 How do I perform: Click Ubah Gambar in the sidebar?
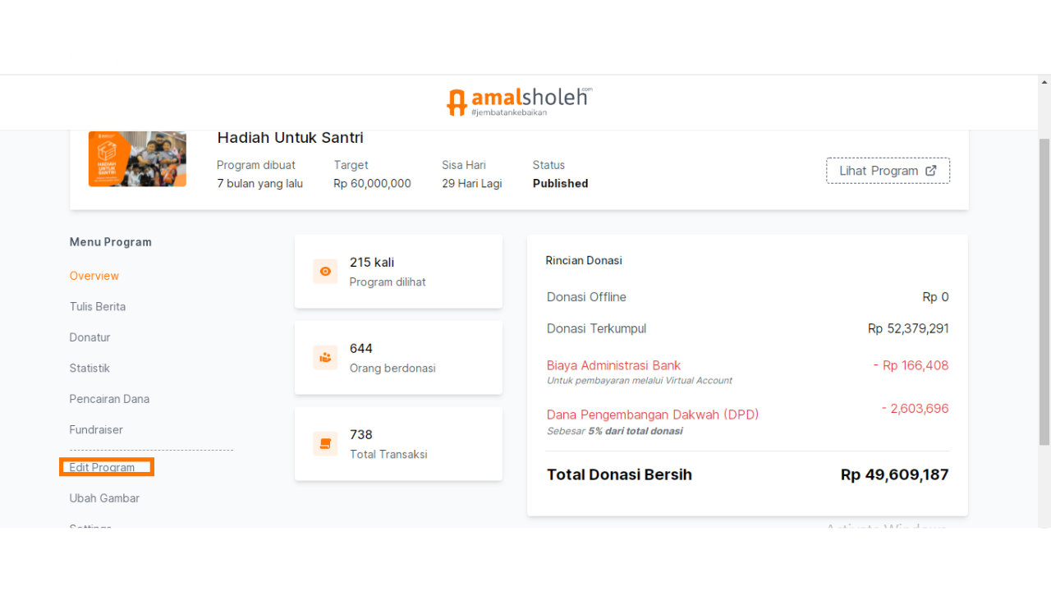104,497
